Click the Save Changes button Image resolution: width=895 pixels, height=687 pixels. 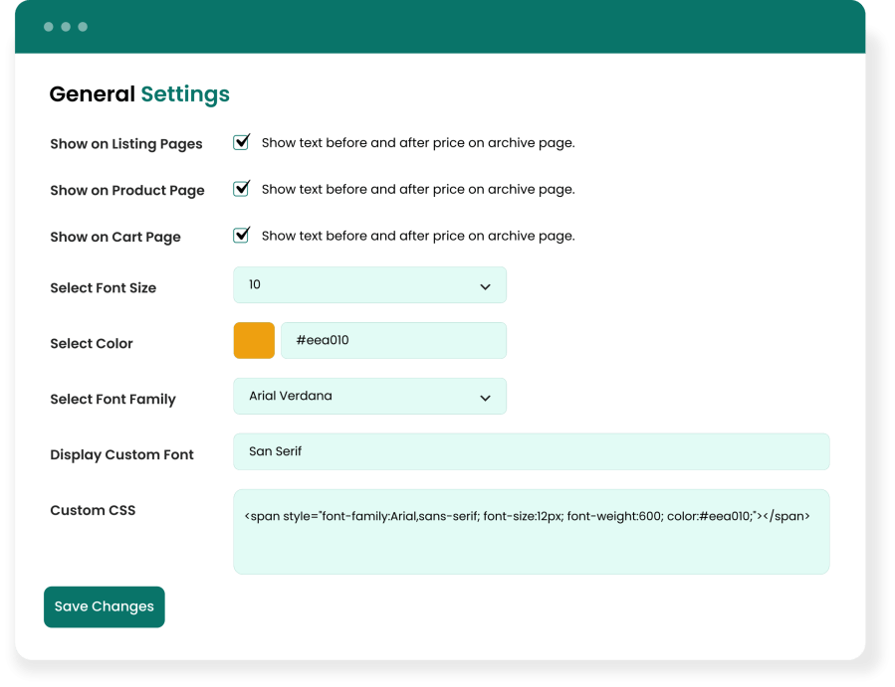coord(105,606)
